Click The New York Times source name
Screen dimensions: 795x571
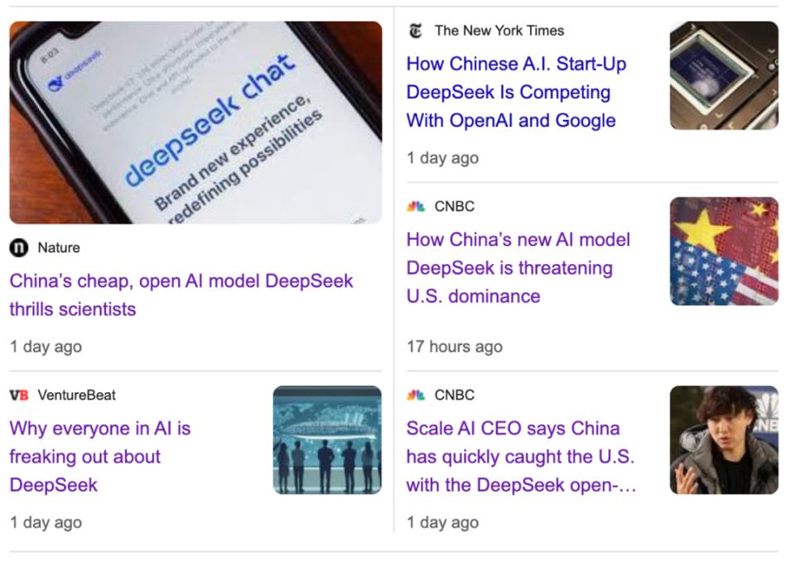(x=499, y=31)
